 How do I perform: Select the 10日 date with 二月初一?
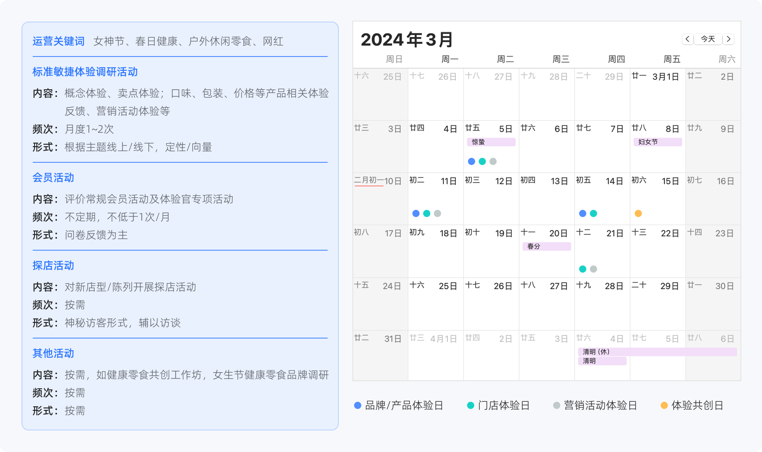point(380,199)
